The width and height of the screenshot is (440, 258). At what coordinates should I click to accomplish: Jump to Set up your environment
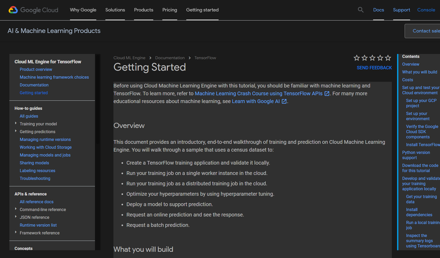418,116
